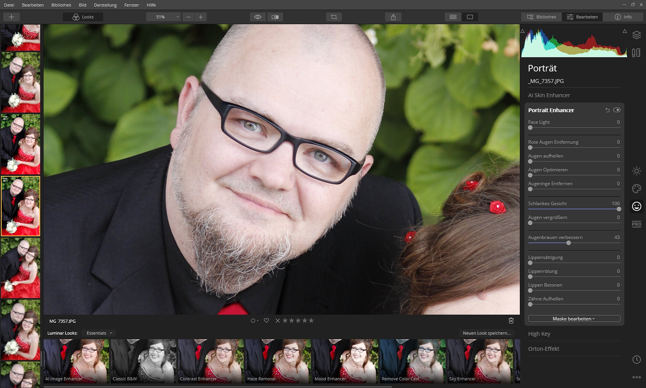The width and height of the screenshot is (646, 388).
Task: Open the Fenster menu
Action: pyautogui.click(x=131, y=5)
